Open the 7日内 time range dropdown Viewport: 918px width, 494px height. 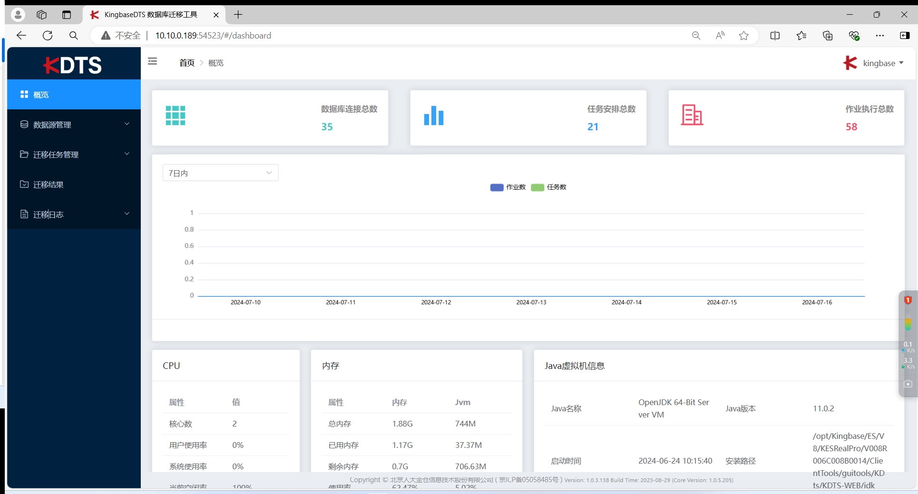pyautogui.click(x=221, y=173)
